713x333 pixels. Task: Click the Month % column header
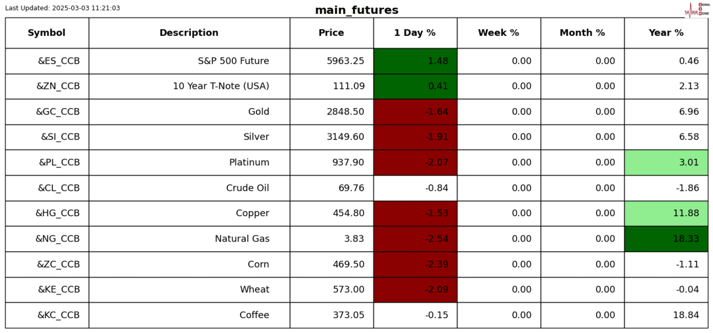pos(582,33)
